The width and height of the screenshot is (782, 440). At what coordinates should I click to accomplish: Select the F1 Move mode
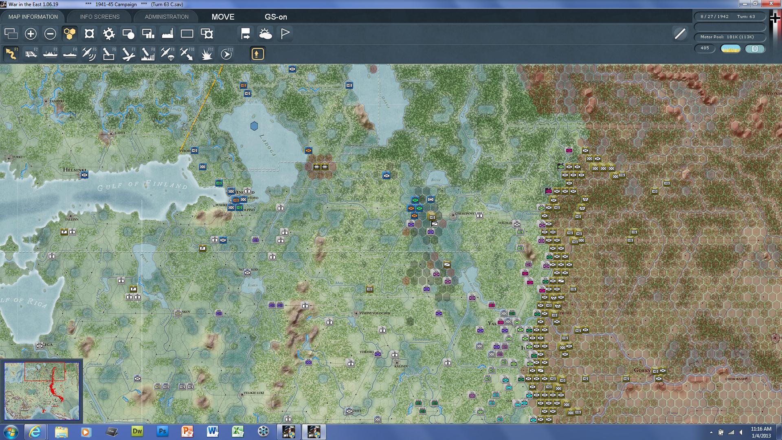(11, 54)
